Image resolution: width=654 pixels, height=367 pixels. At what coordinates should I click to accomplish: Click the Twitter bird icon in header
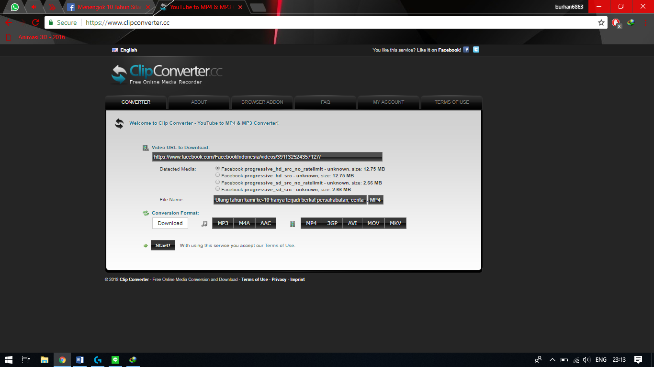click(476, 50)
